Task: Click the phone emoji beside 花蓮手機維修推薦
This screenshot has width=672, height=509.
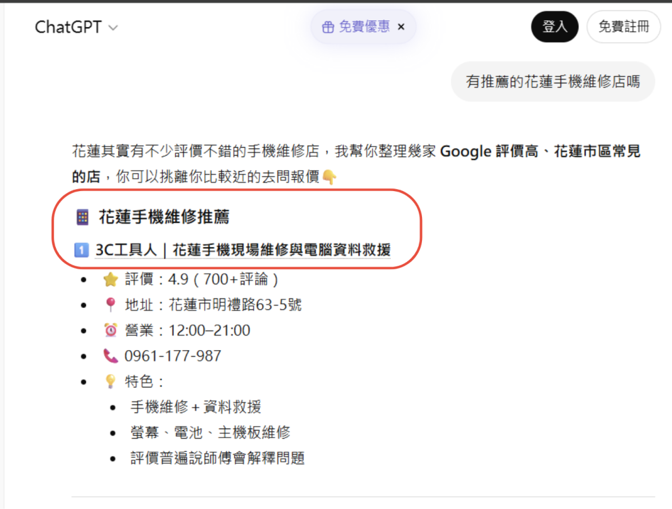Action: pyautogui.click(x=82, y=217)
